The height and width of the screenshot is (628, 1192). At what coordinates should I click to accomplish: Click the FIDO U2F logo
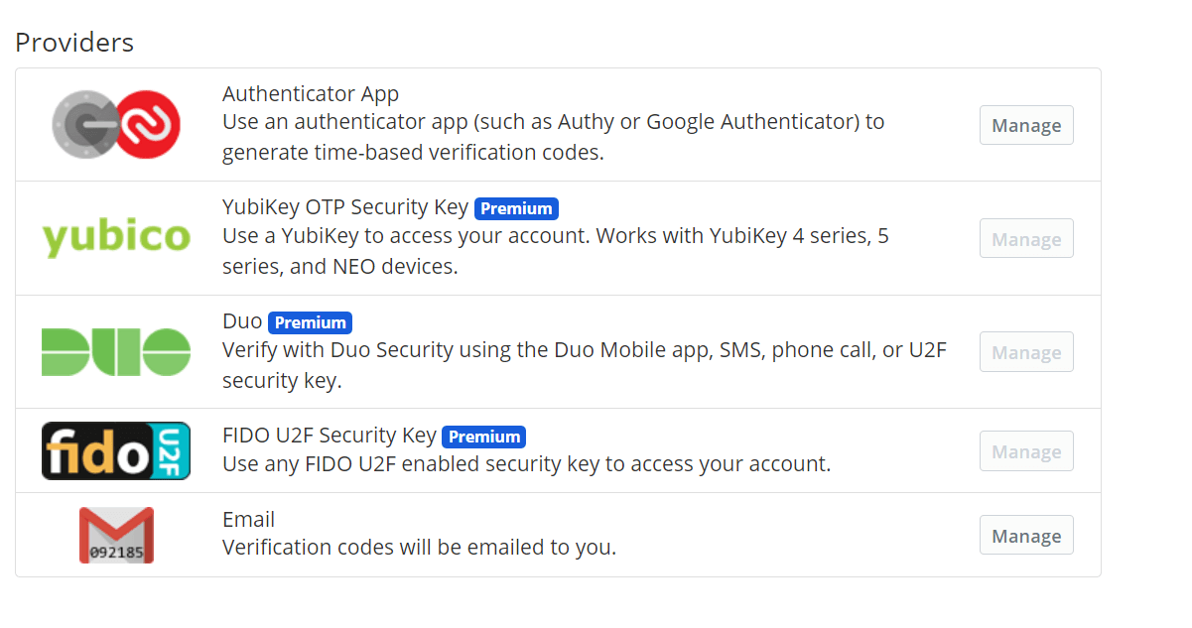[x=116, y=450]
